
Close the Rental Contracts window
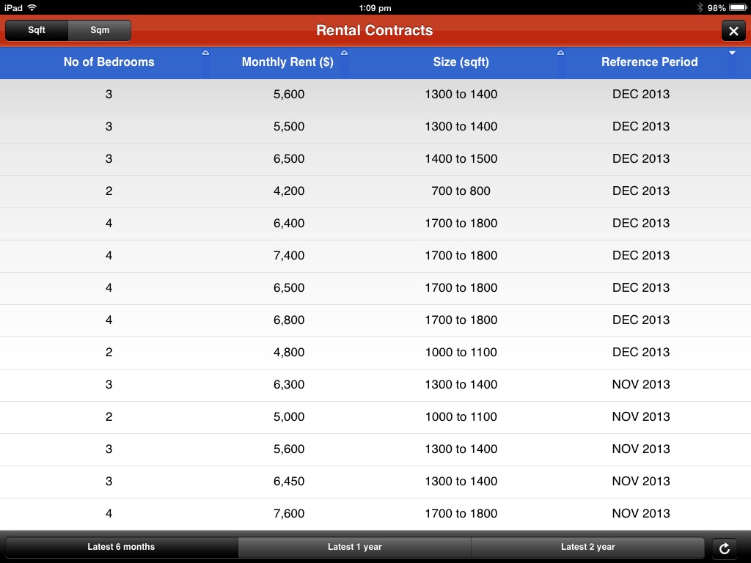[733, 31]
